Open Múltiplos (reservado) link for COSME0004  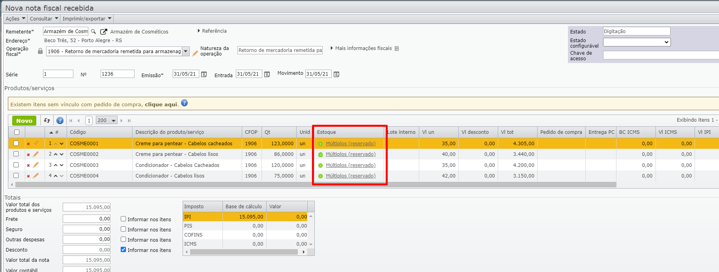350,176
